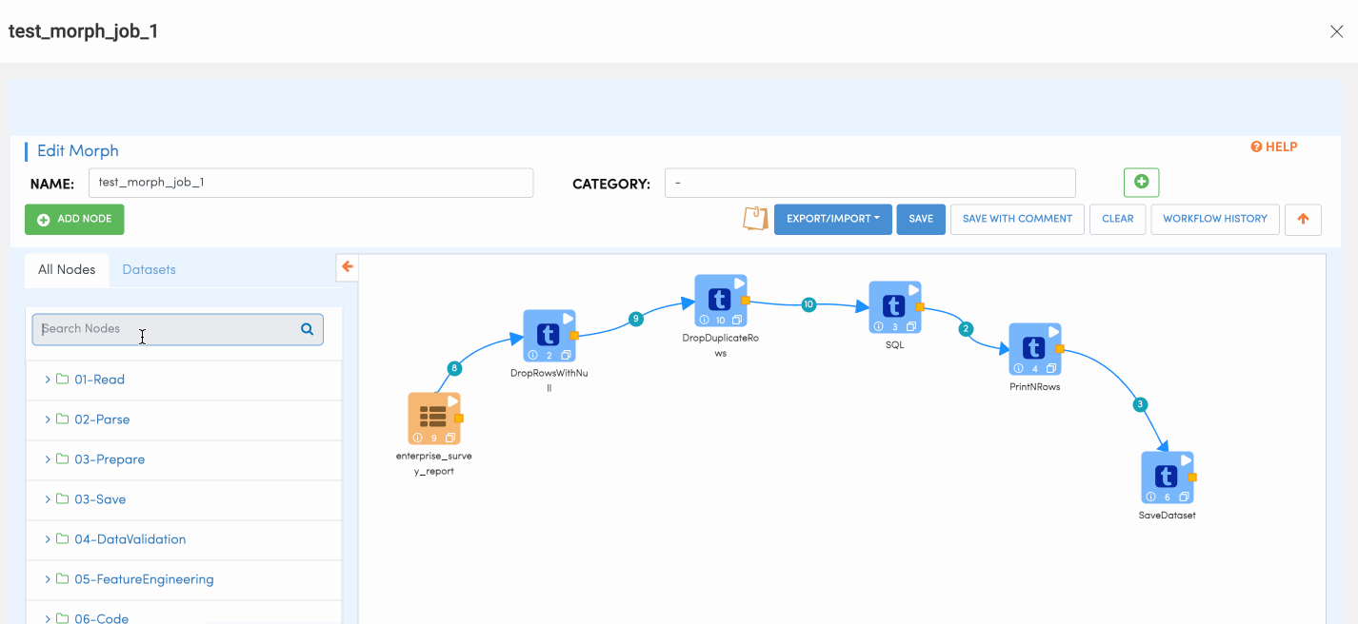
Task: Open the Export/Import dropdown
Action: (832, 219)
